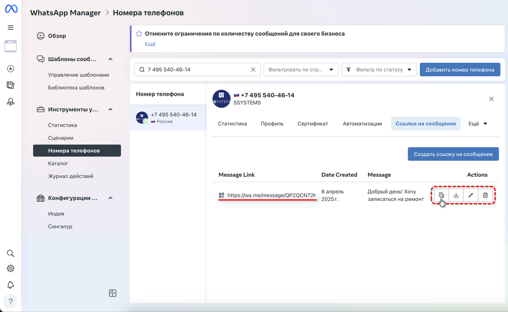This screenshot has height=312, width=508.
Task: Collapse the Шаблоны сообщений section
Action: (x=110, y=59)
